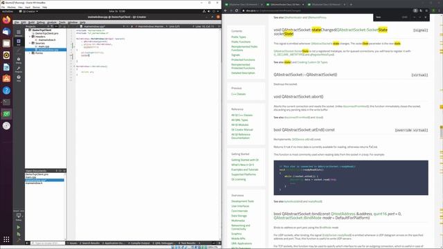Open the Tools menu in Qt Creator
This screenshot has width=443, height=249.
tap(62, 22)
